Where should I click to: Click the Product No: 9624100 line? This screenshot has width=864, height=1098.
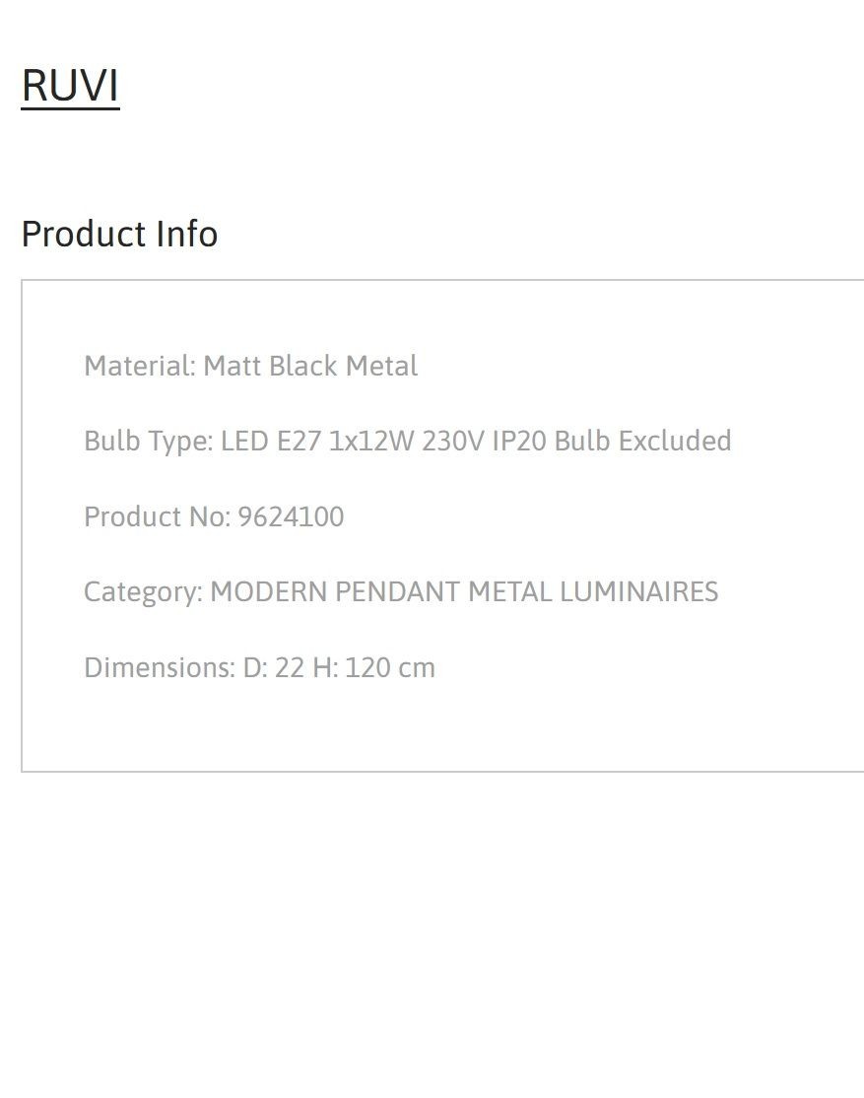pyautogui.click(x=214, y=516)
